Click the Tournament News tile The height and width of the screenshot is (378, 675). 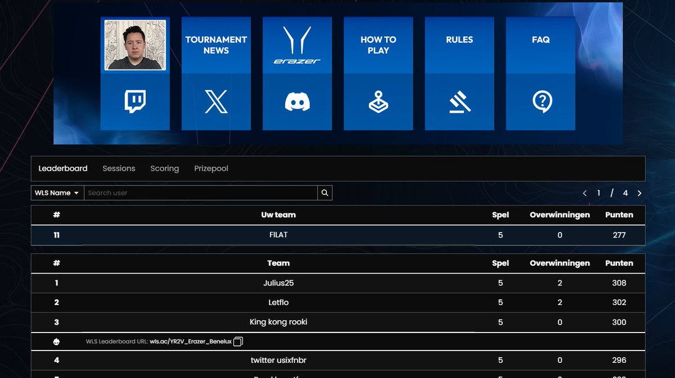click(x=216, y=45)
